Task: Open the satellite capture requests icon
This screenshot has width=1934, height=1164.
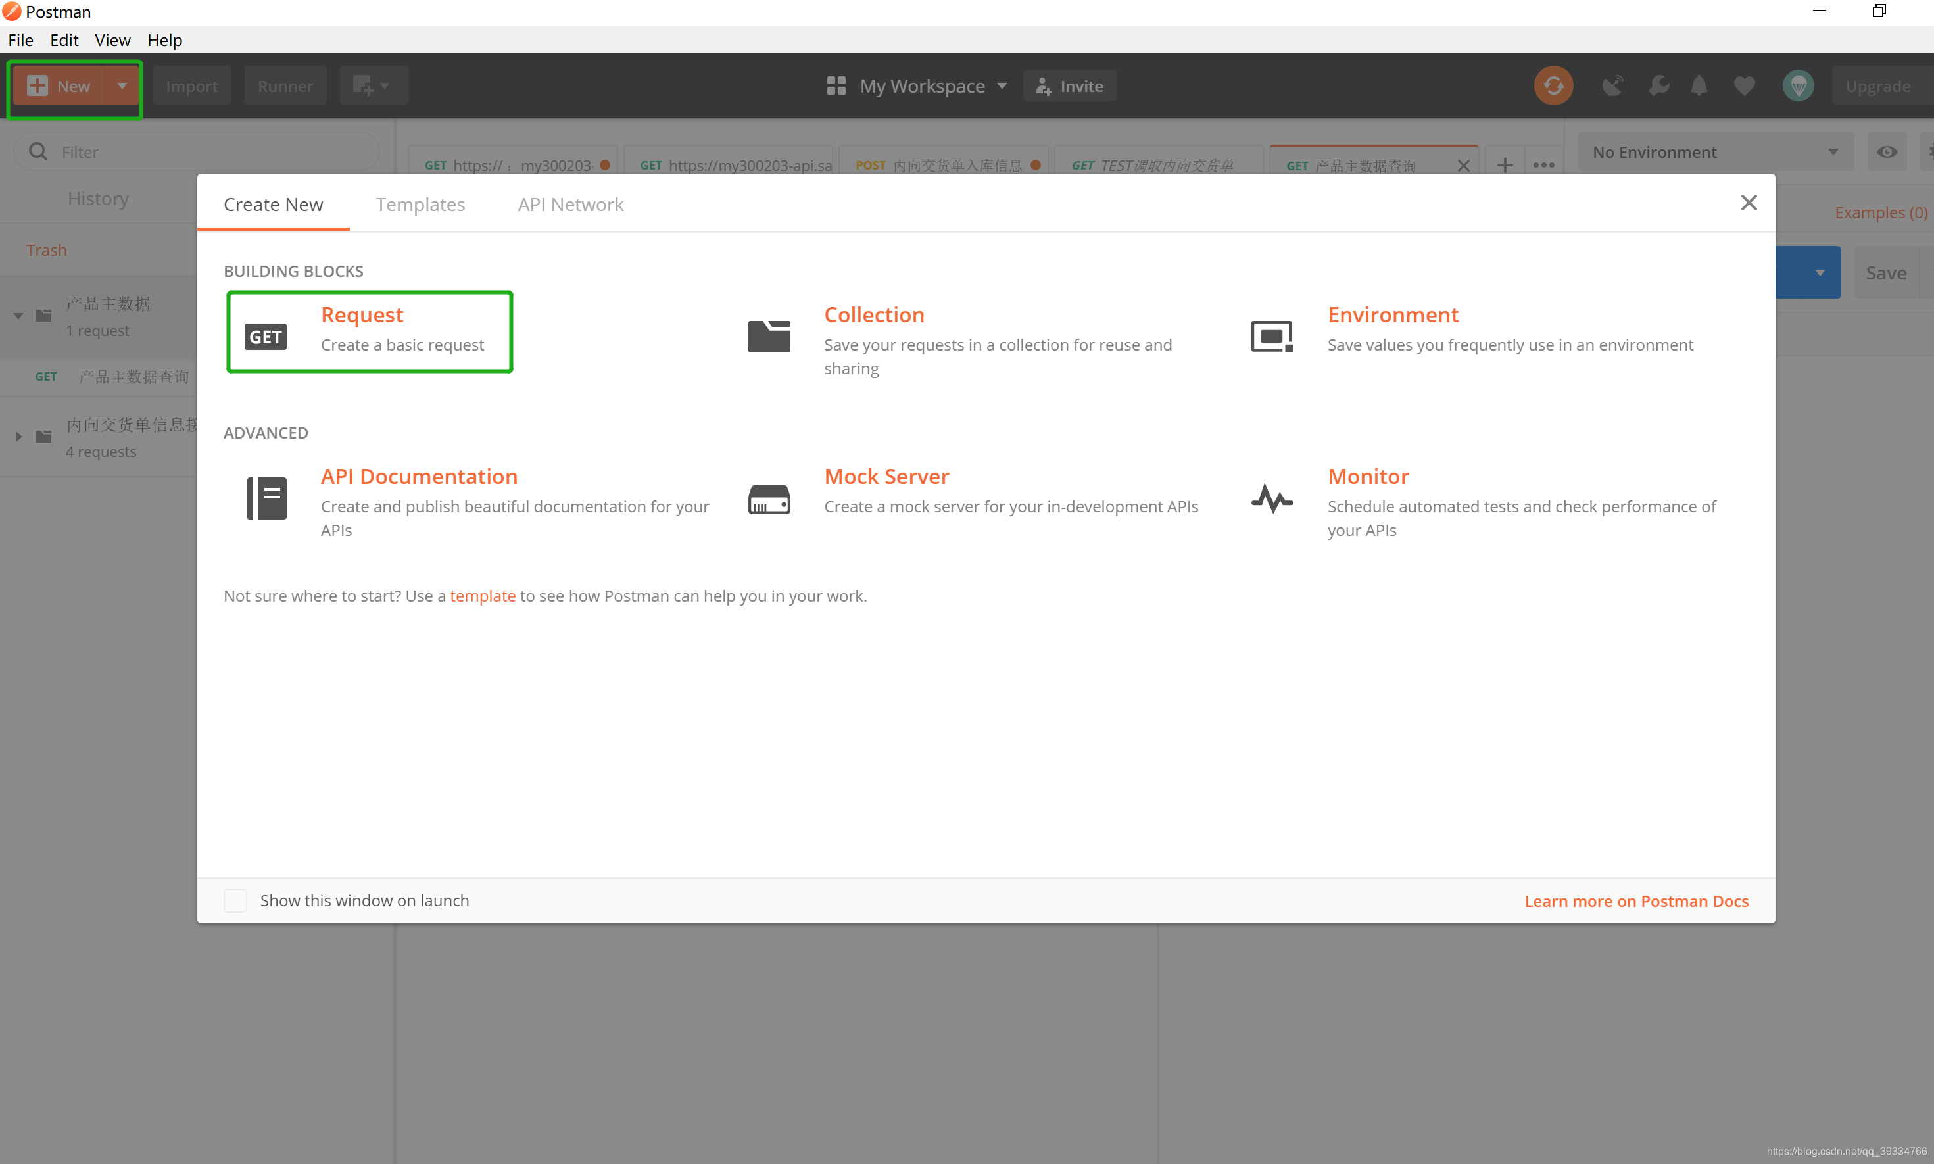Action: (x=1612, y=85)
